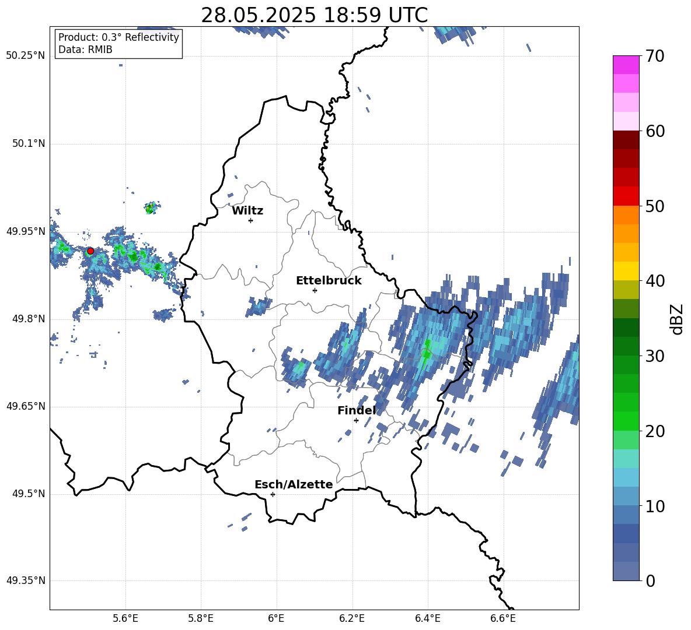Click the 'Data: RMIB' text

pos(85,50)
